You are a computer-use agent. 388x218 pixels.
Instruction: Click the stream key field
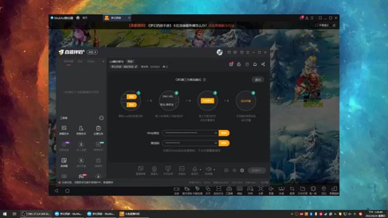[x=190, y=143]
